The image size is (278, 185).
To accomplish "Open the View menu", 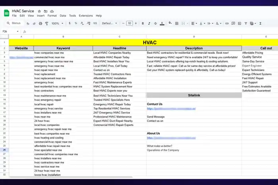I will pyautogui.click(x=31, y=15).
